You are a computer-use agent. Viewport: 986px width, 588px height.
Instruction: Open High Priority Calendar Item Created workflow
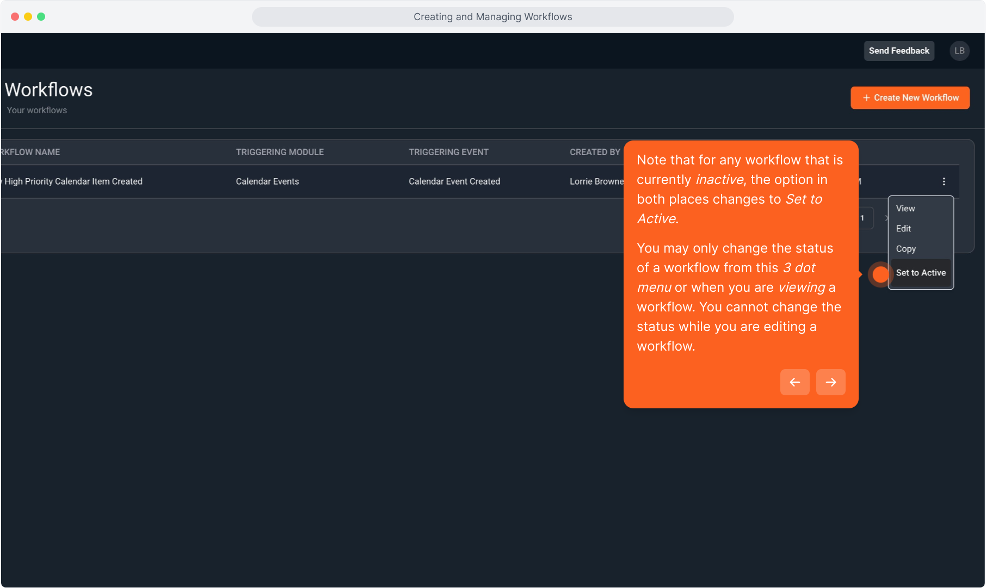click(x=73, y=181)
